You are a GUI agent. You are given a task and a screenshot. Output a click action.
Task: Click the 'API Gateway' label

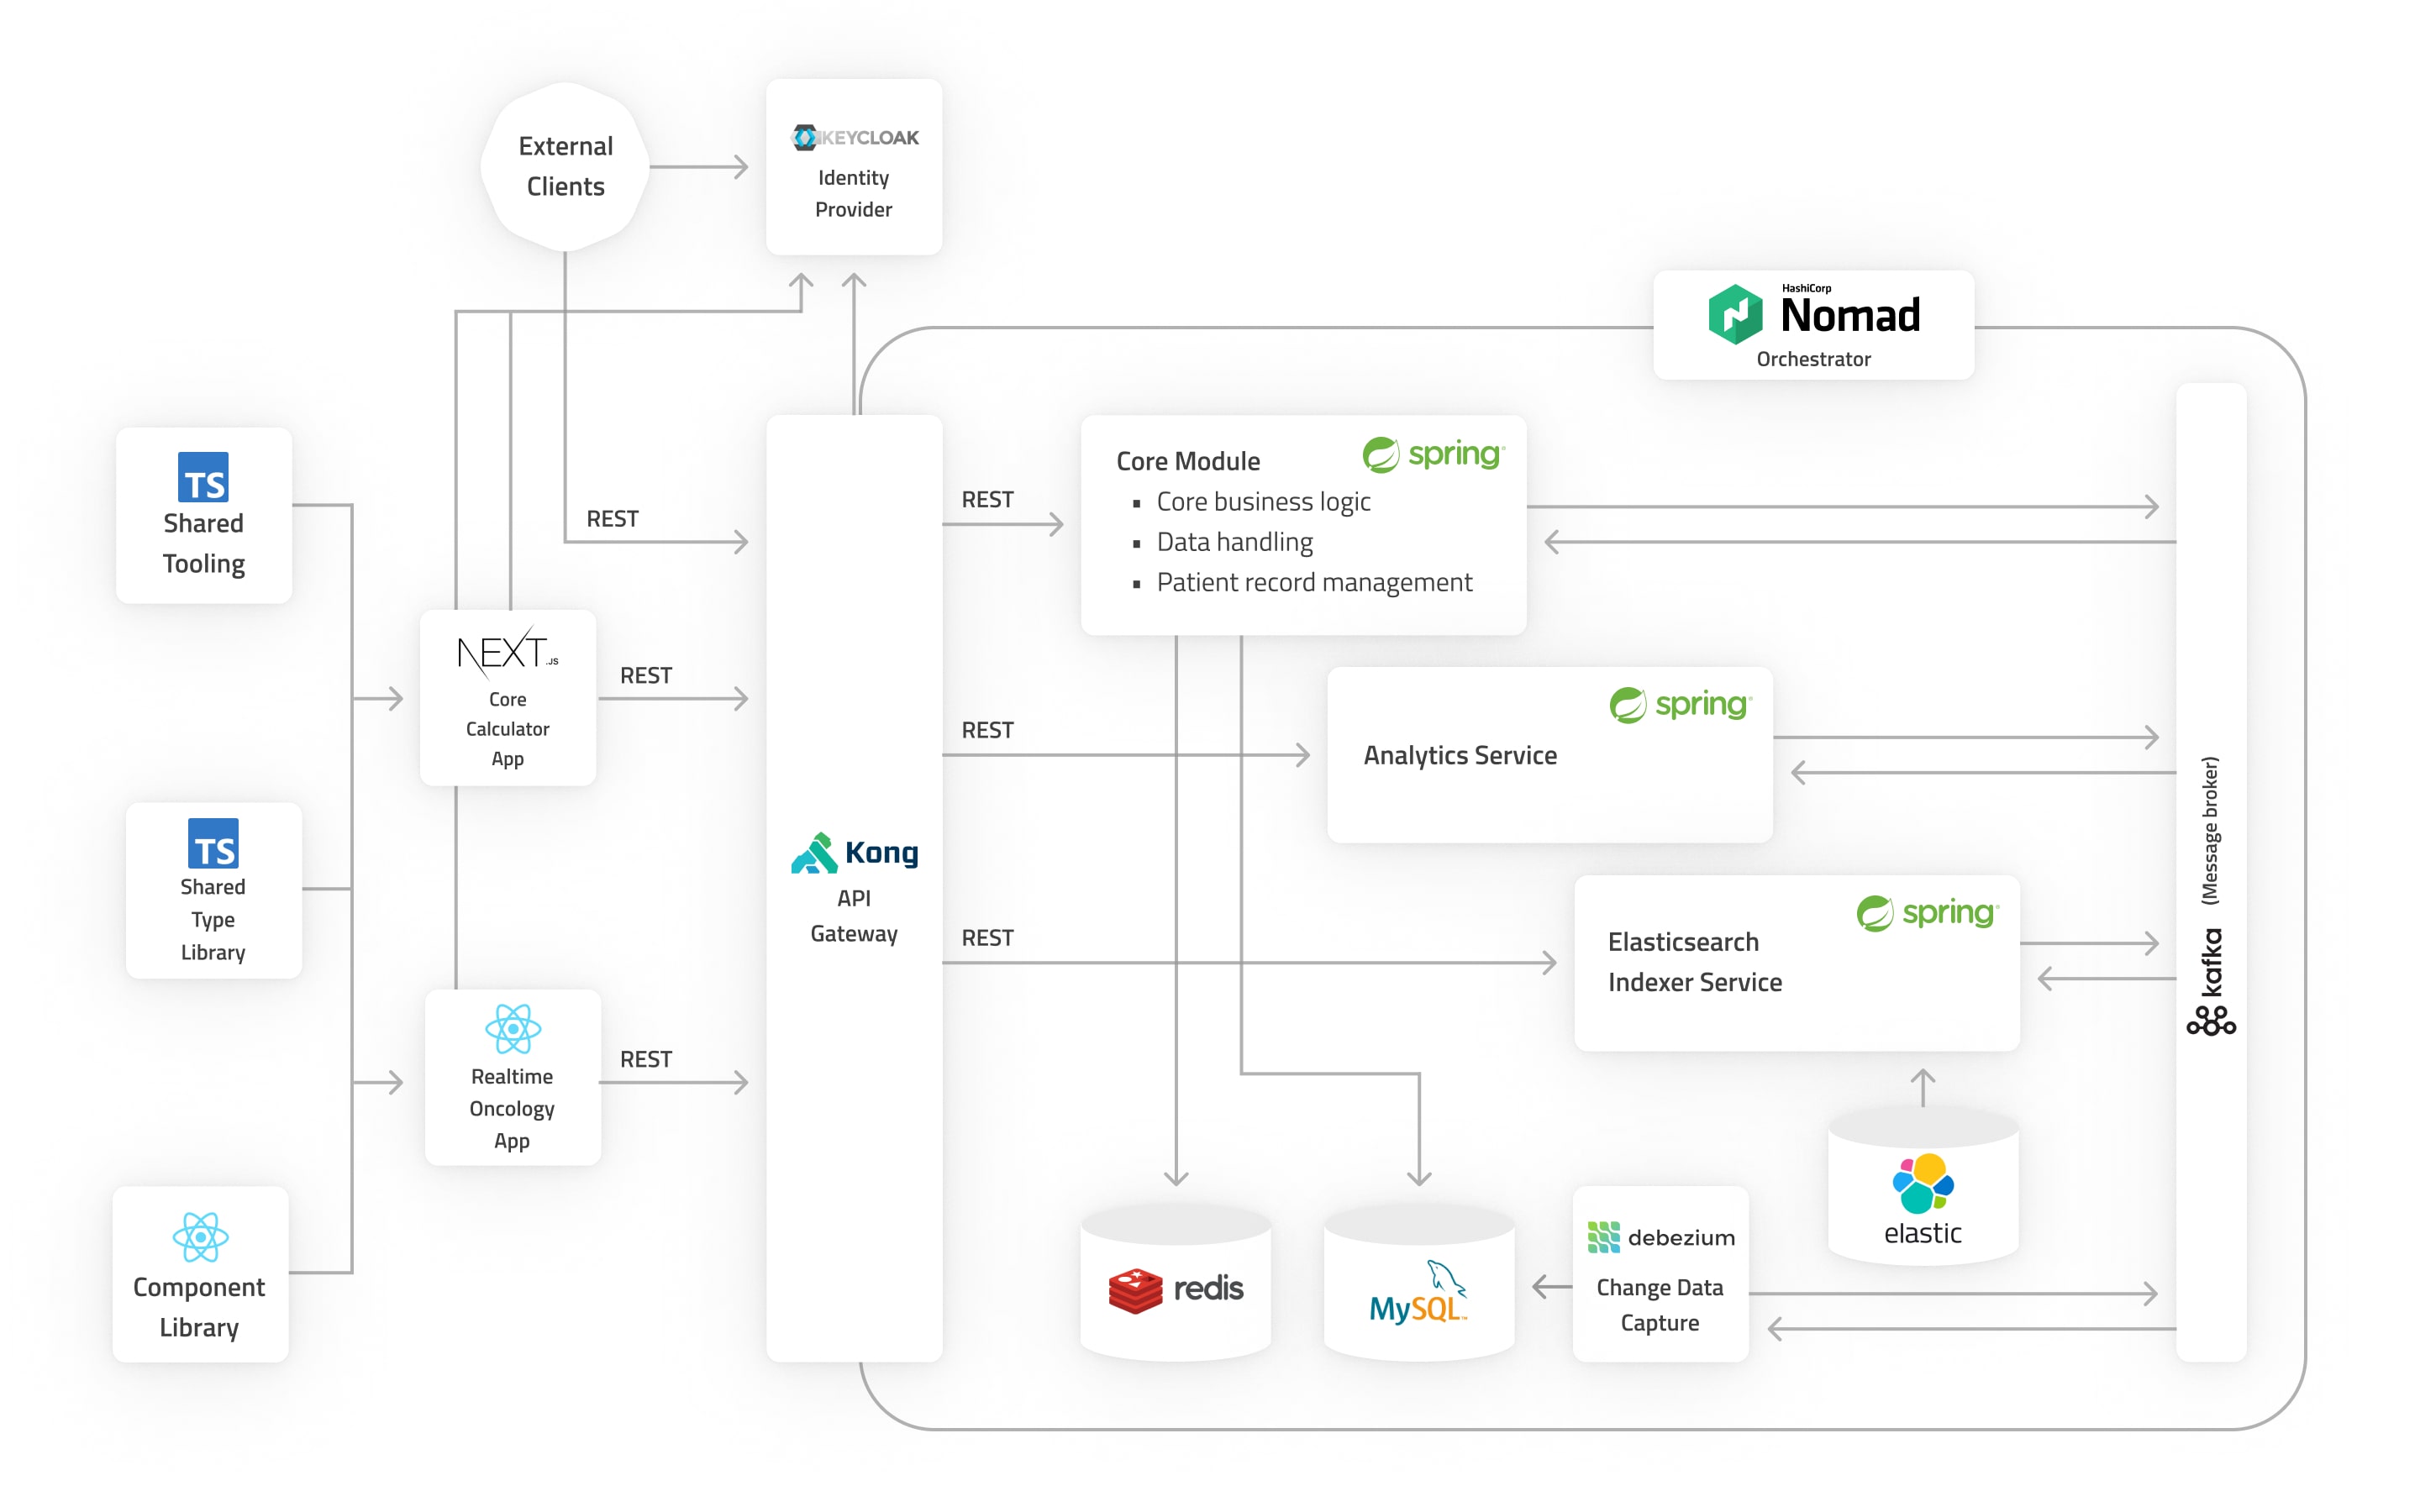point(854,916)
